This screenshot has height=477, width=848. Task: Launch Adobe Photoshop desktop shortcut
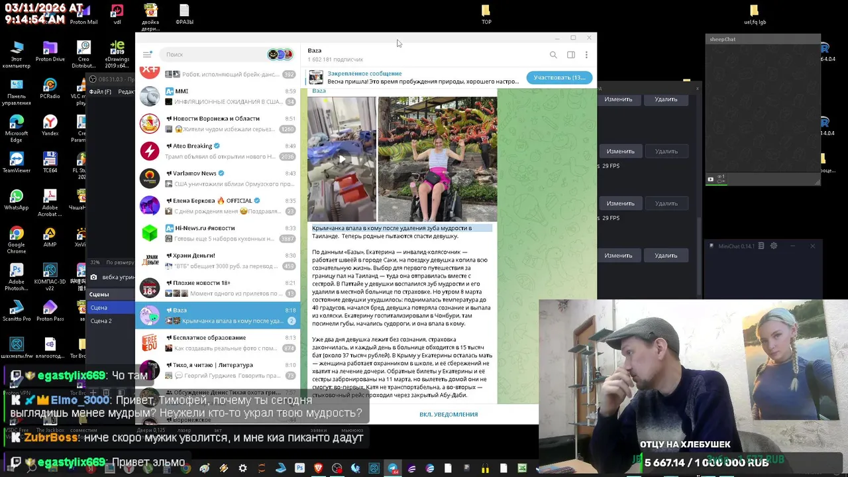tap(17, 278)
